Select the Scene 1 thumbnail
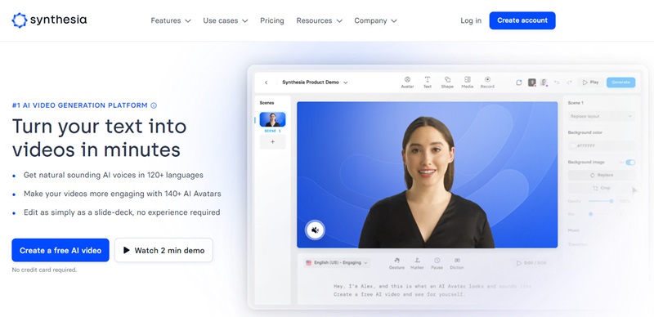Screen dimensions: 654x317 coord(272,119)
